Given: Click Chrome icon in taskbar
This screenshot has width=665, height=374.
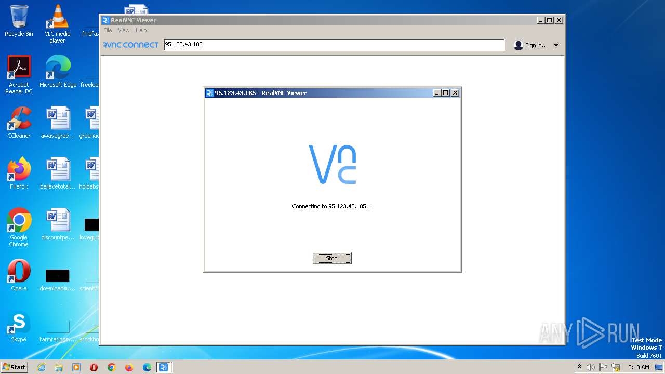Looking at the screenshot, I should coord(112,367).
